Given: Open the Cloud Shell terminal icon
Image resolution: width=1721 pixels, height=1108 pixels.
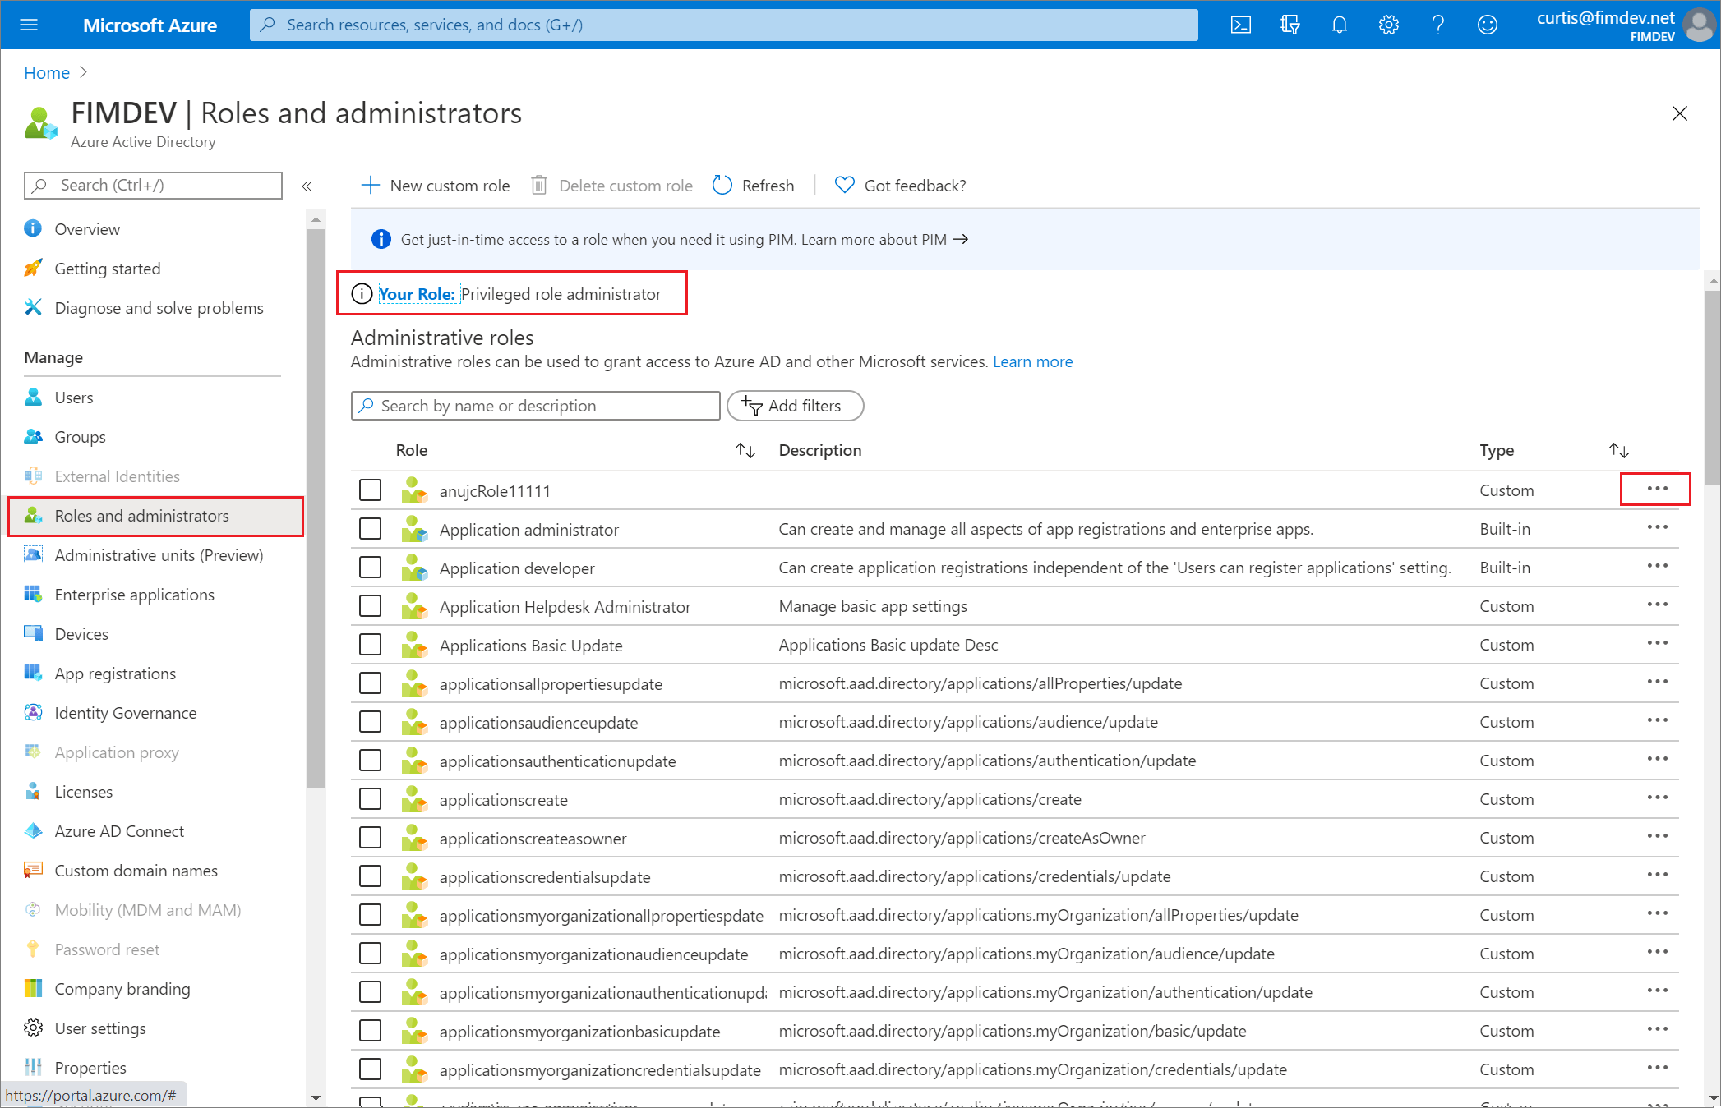Looking at the screenshot, I should coord(1241,25).
